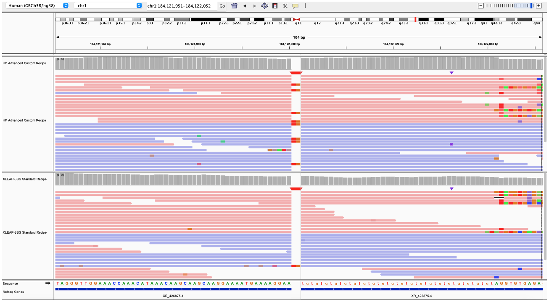The height and width of the screenshot is (302, 549).
Task: Click the Home genome view icon
Action: 234,6
